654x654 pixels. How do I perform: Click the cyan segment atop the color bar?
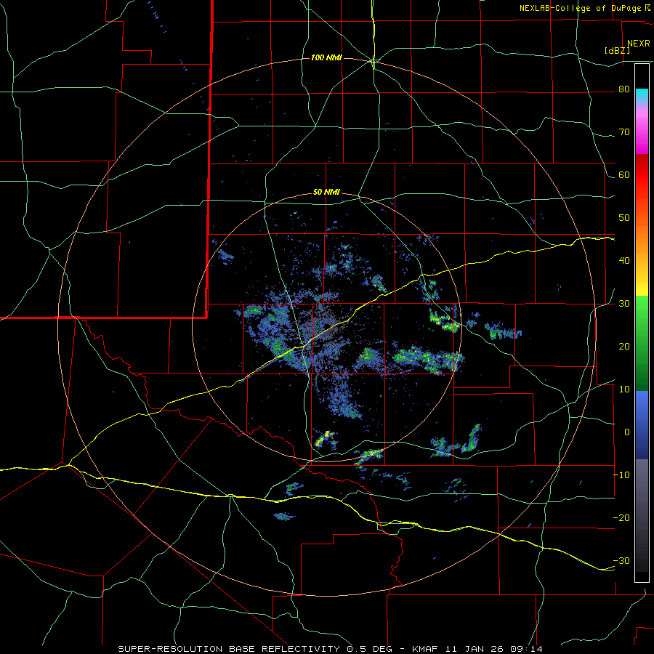point(642,95)
